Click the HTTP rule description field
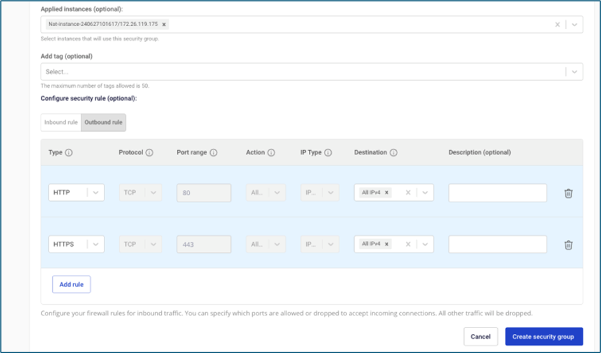The image size is (601, 353). click(x=497, y=193)
